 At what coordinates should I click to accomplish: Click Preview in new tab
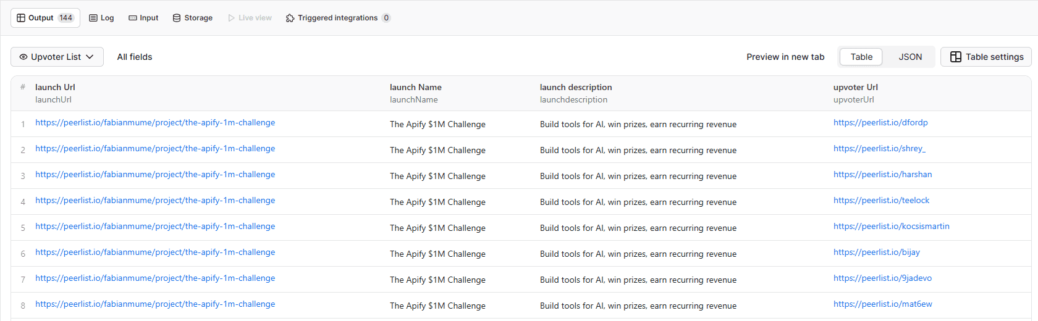[x=785, y=57]
